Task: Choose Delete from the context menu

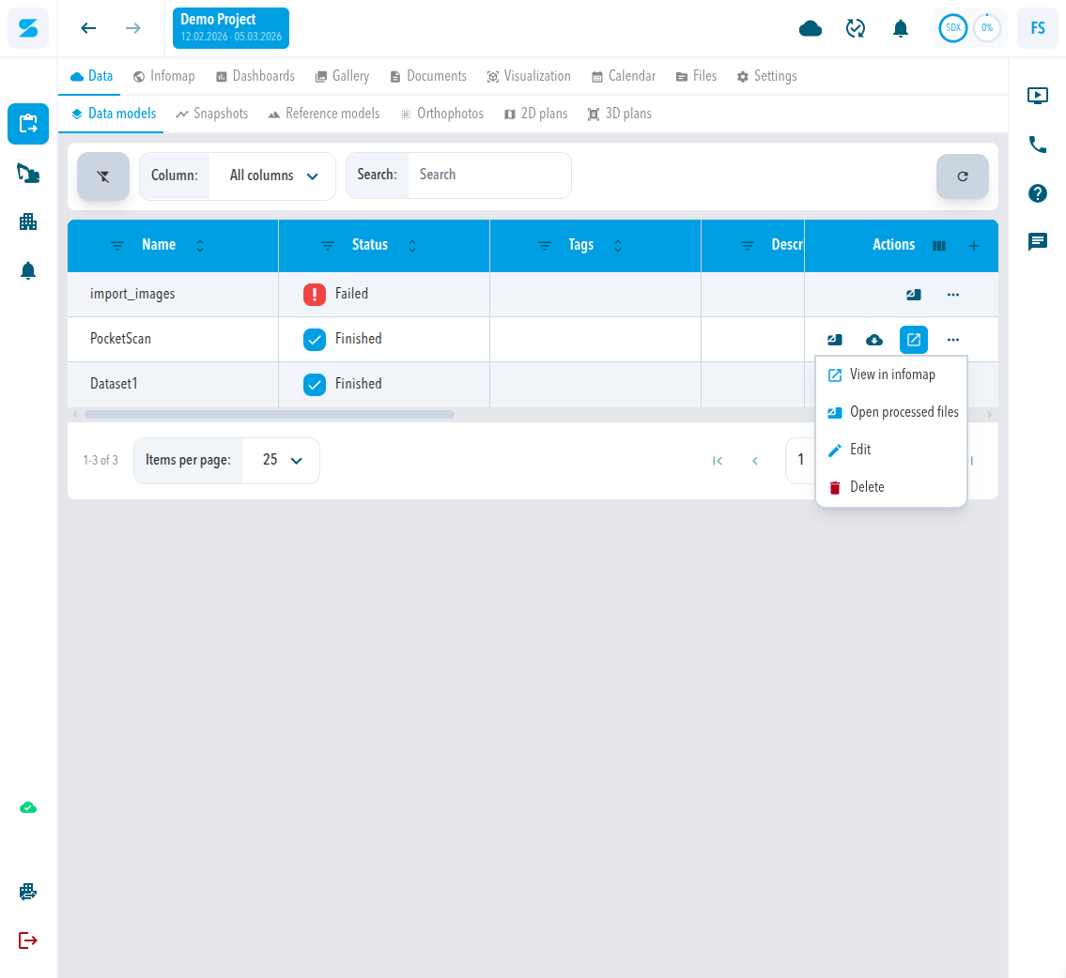Action: 890,487
